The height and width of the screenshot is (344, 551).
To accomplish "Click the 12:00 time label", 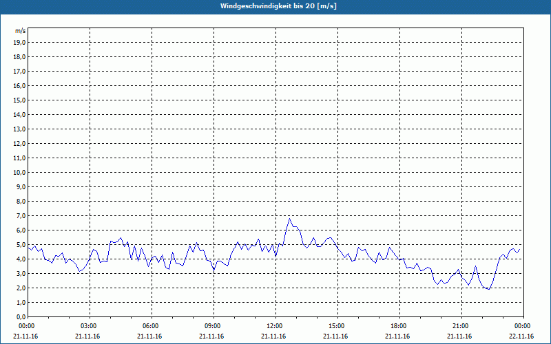I will click(x=275, y=326).
